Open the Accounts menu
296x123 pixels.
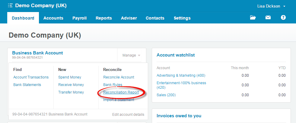click(x=53, y=18)
